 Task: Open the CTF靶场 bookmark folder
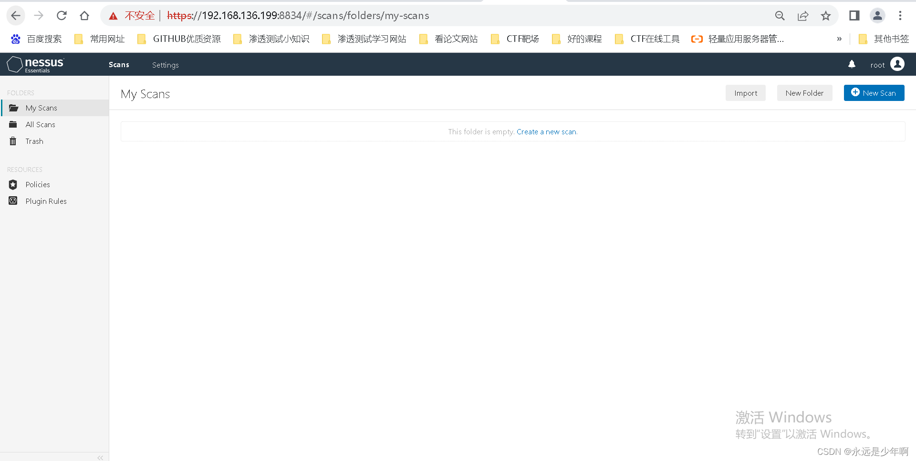[515, 39]
